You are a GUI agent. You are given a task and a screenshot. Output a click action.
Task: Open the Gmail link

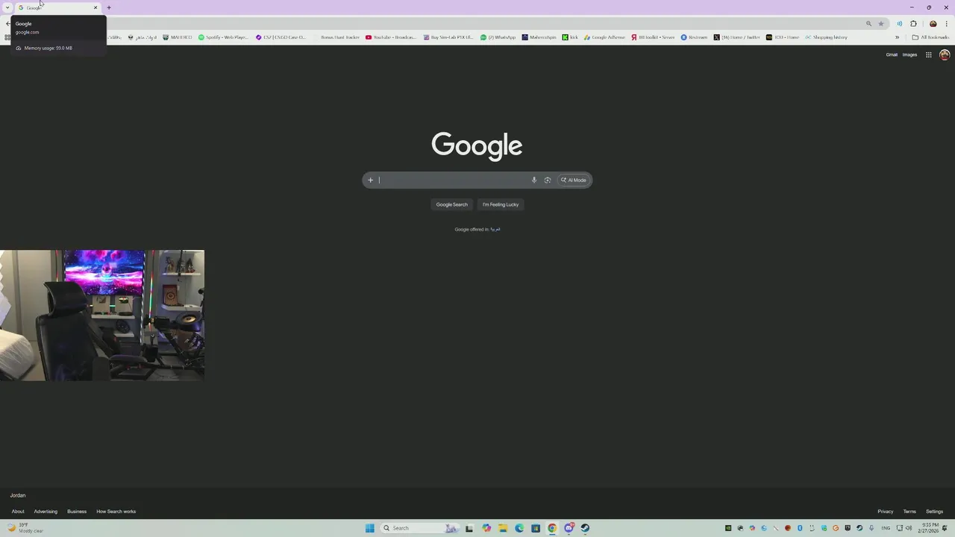892,54
